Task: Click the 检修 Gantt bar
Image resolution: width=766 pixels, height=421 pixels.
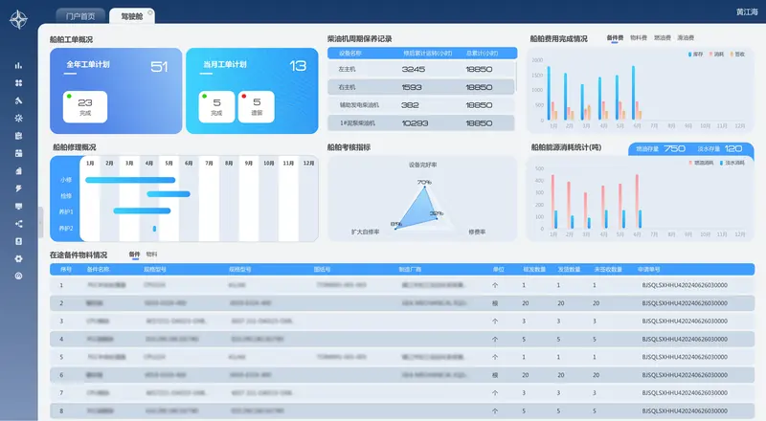Action: [x=169, y=194]
